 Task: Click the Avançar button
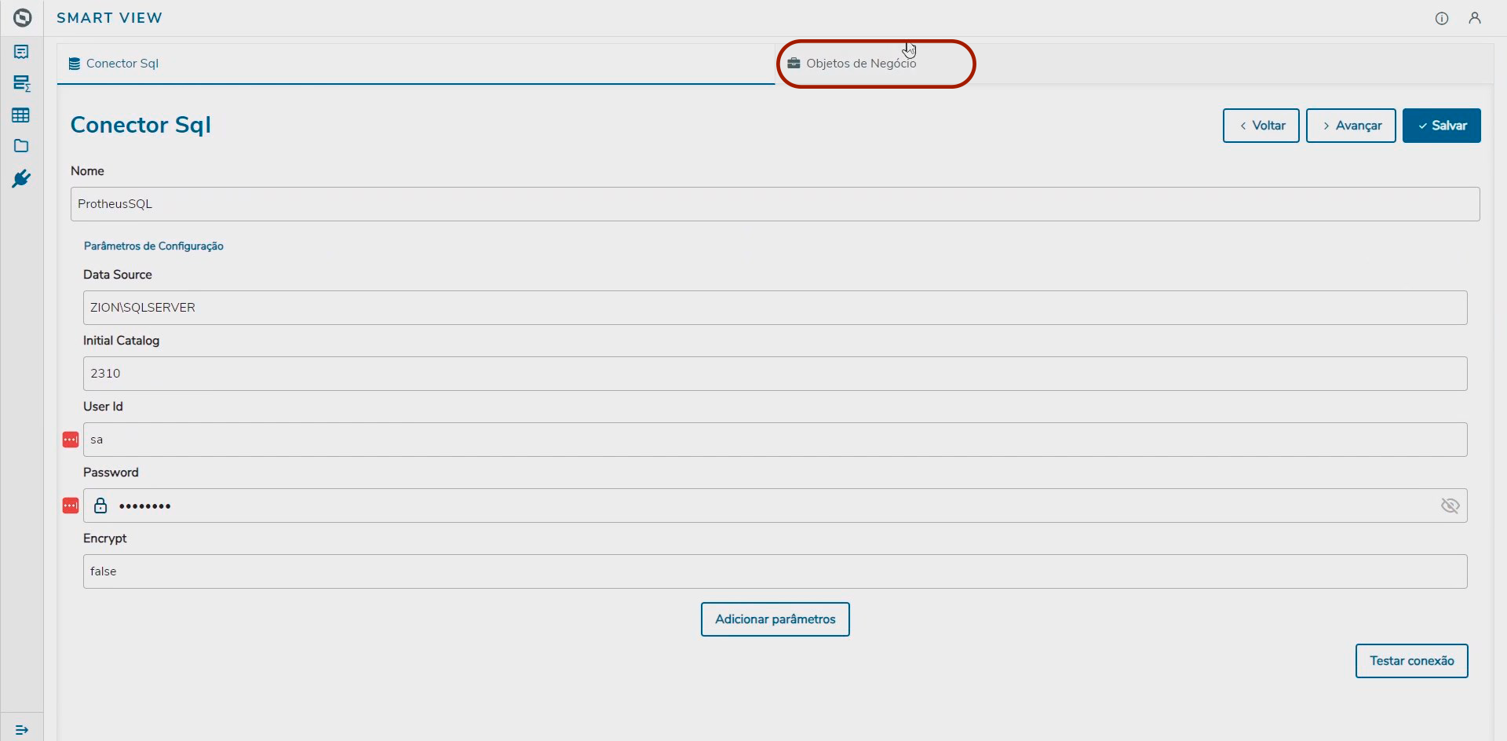[1351, 125]
